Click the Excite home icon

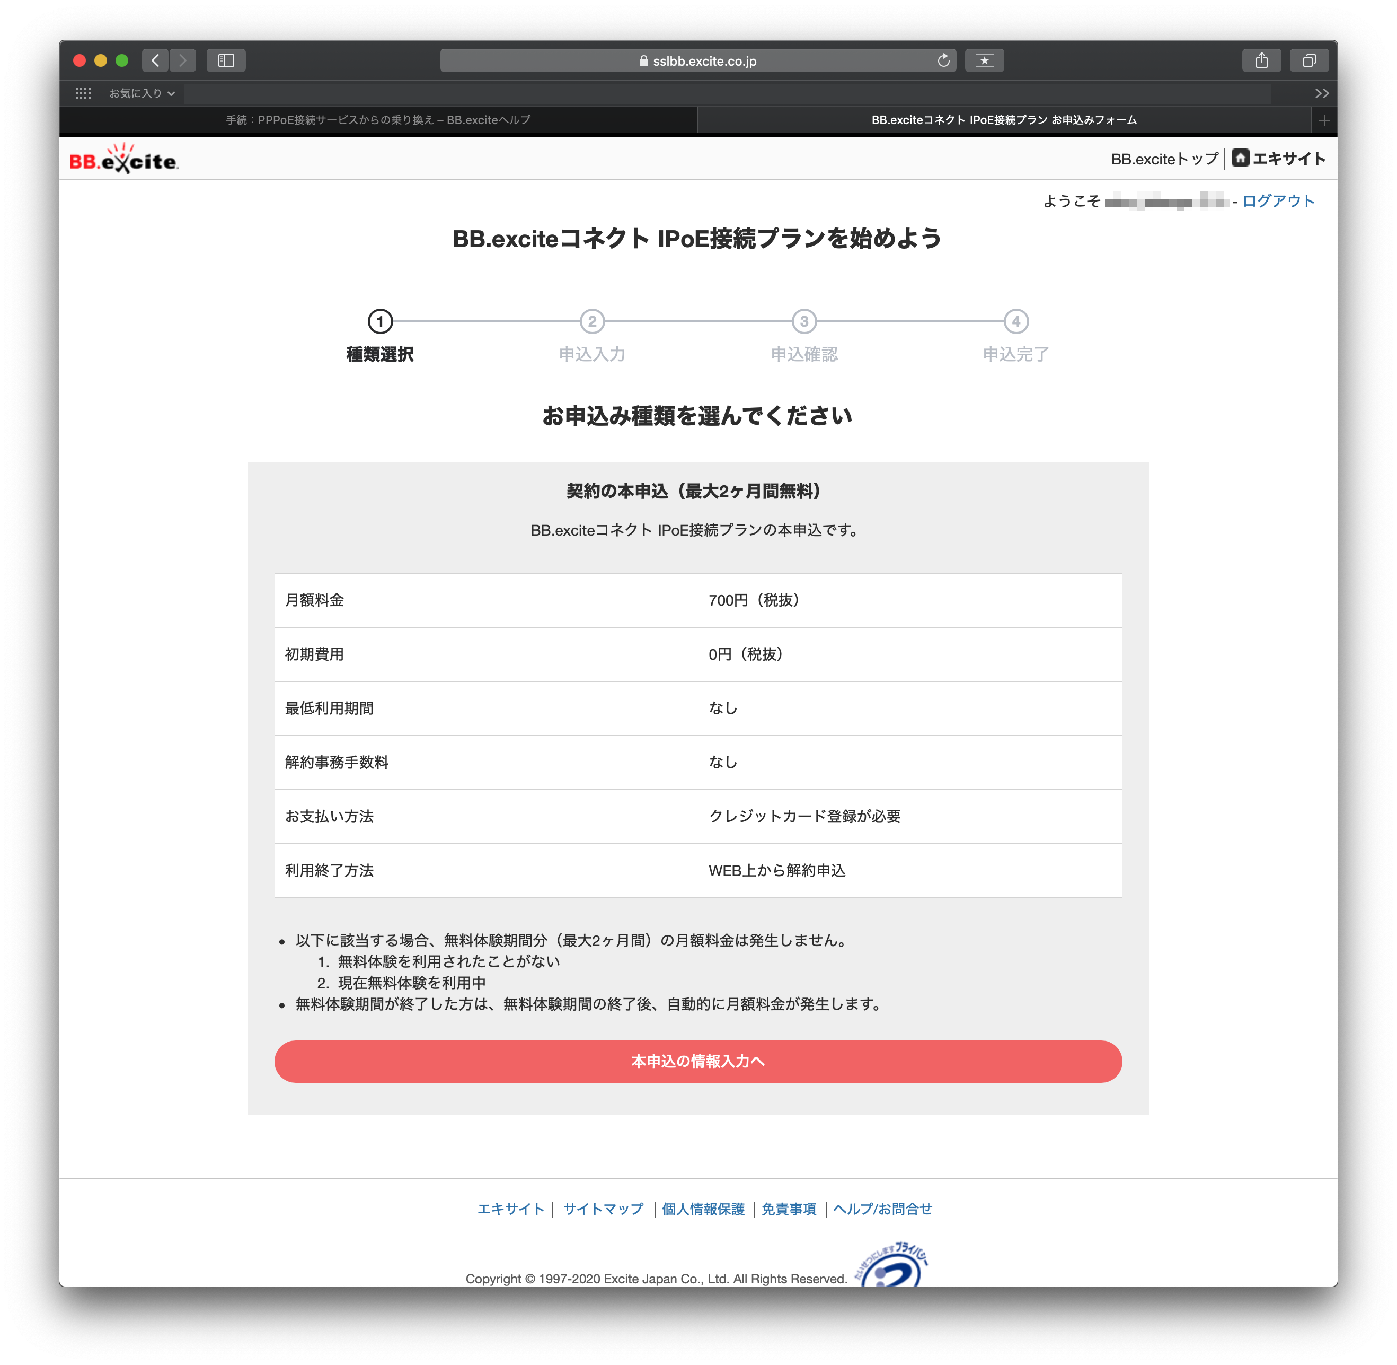click(1240, 157)
